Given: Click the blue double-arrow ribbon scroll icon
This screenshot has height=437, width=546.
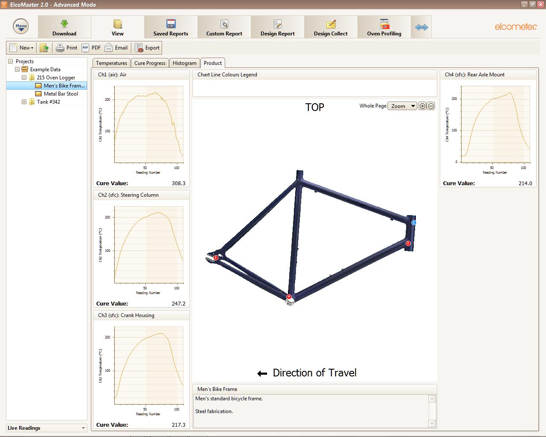Looking at the screenshot, I should (421, 27).
